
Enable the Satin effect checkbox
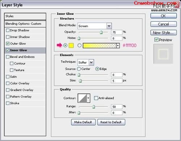8,77
